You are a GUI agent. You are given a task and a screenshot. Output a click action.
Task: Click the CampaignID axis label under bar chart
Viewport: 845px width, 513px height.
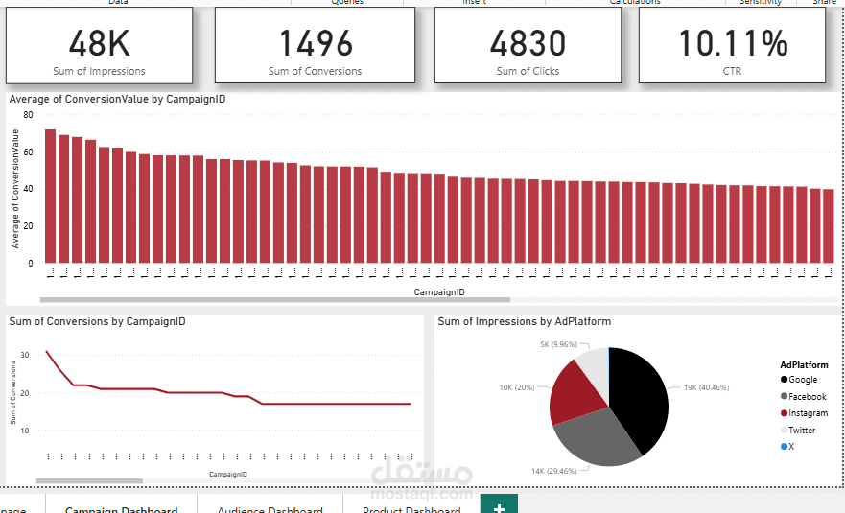439,292
